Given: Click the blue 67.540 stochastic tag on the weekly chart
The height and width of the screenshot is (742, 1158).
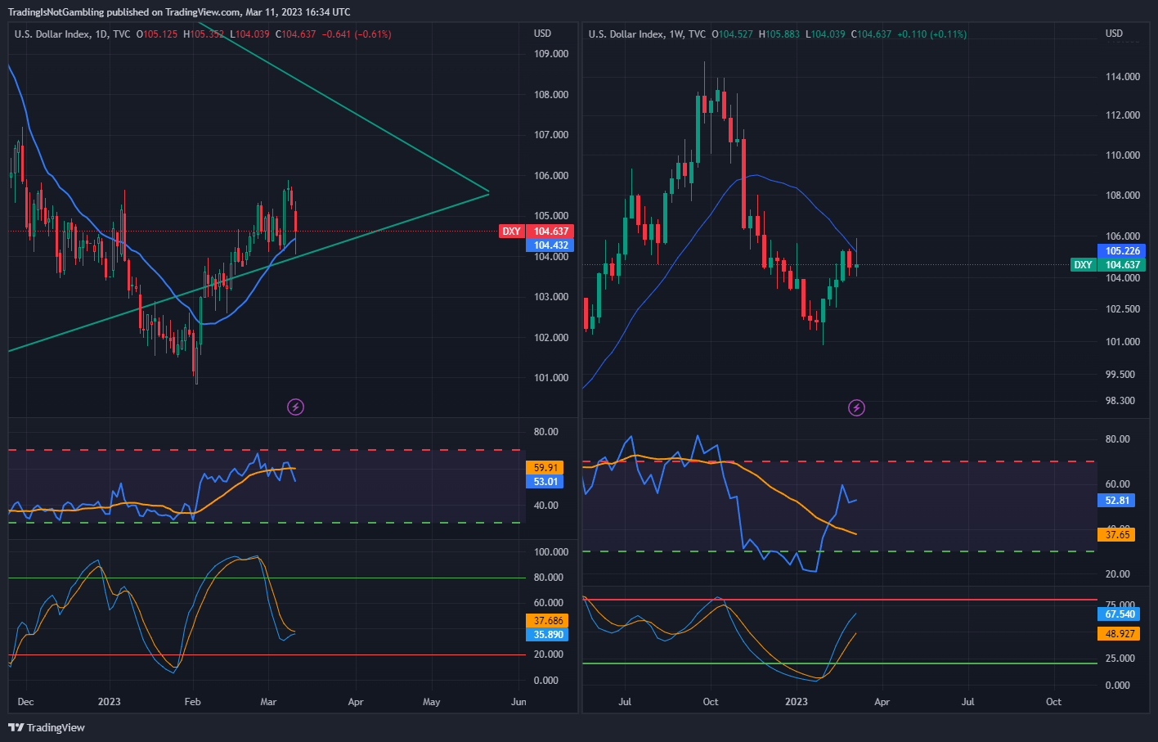Looking at the screenshot, I should [1120, 614].
